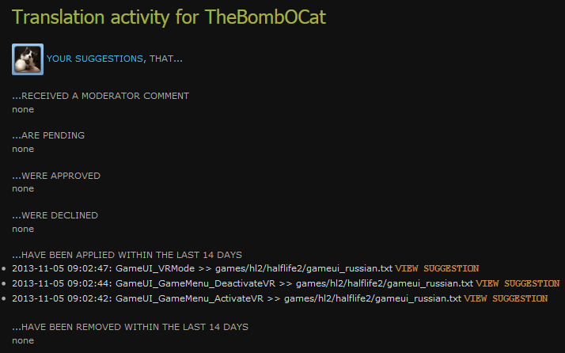This screenshot has height=353, width=565.
Task: Click the bullet beside the 09:02:44 entry
Action: (5, 284)
